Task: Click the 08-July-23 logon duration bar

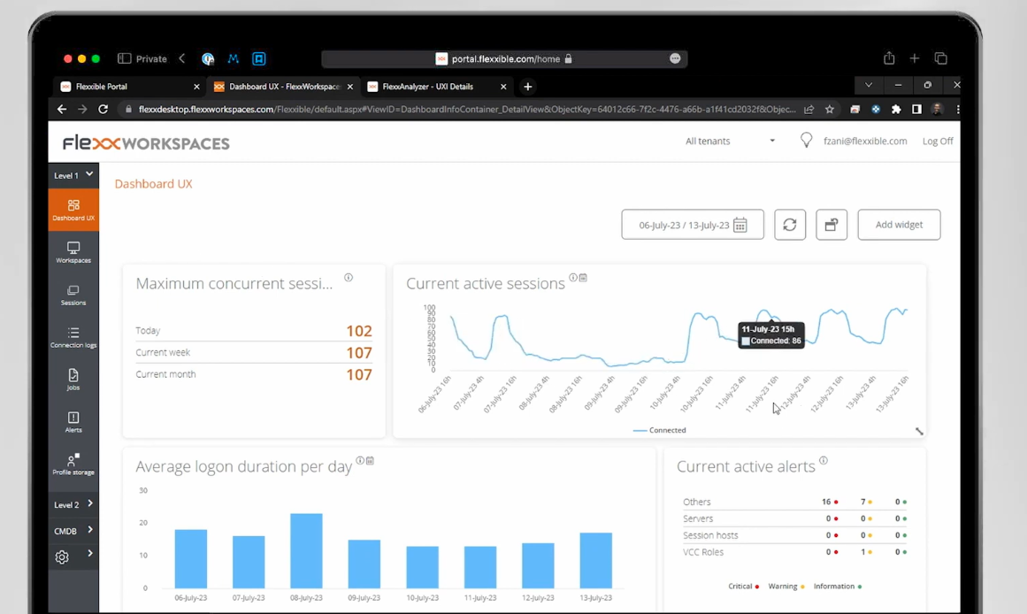Action: [x=307, y=550]
